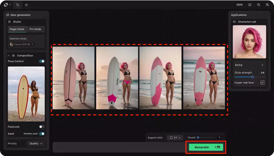
Task: Toggle the Random seed switch
Action: [x=42, y=134]
